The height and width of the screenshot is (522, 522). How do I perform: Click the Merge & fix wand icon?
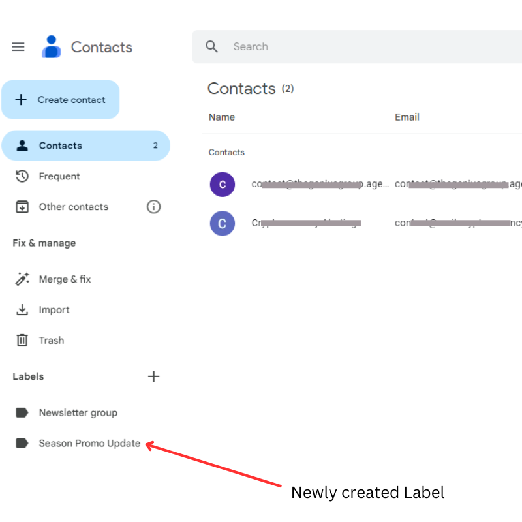coord(22,279)
